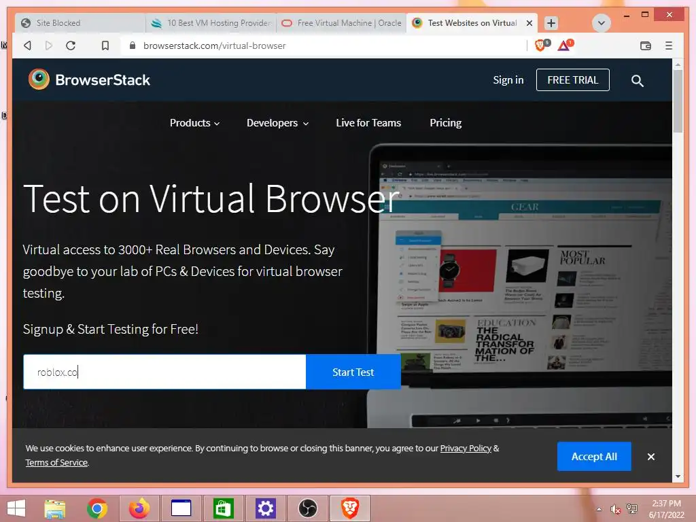Open the Brave Shields lion icon
The height and width of the screenshot is (522, 696).
coord(542,45)
